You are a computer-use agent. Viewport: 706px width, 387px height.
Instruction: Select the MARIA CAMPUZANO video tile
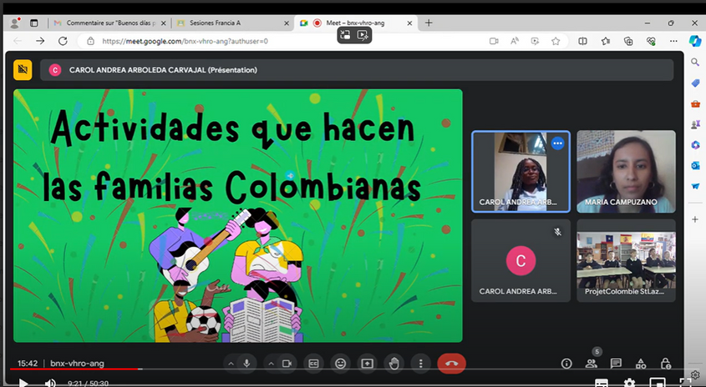pos(626,171)
